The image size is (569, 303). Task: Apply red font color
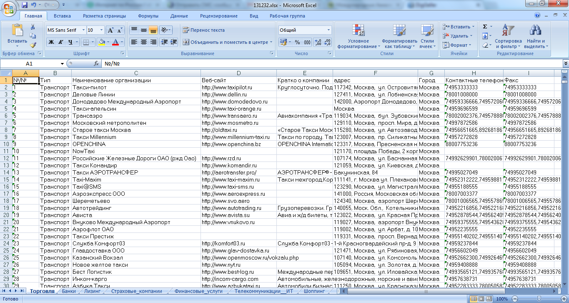coord(115,42)
